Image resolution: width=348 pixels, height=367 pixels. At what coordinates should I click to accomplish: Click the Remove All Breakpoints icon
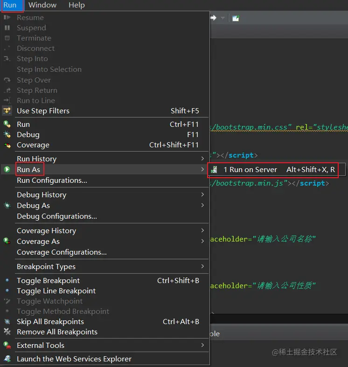point(7,332)
